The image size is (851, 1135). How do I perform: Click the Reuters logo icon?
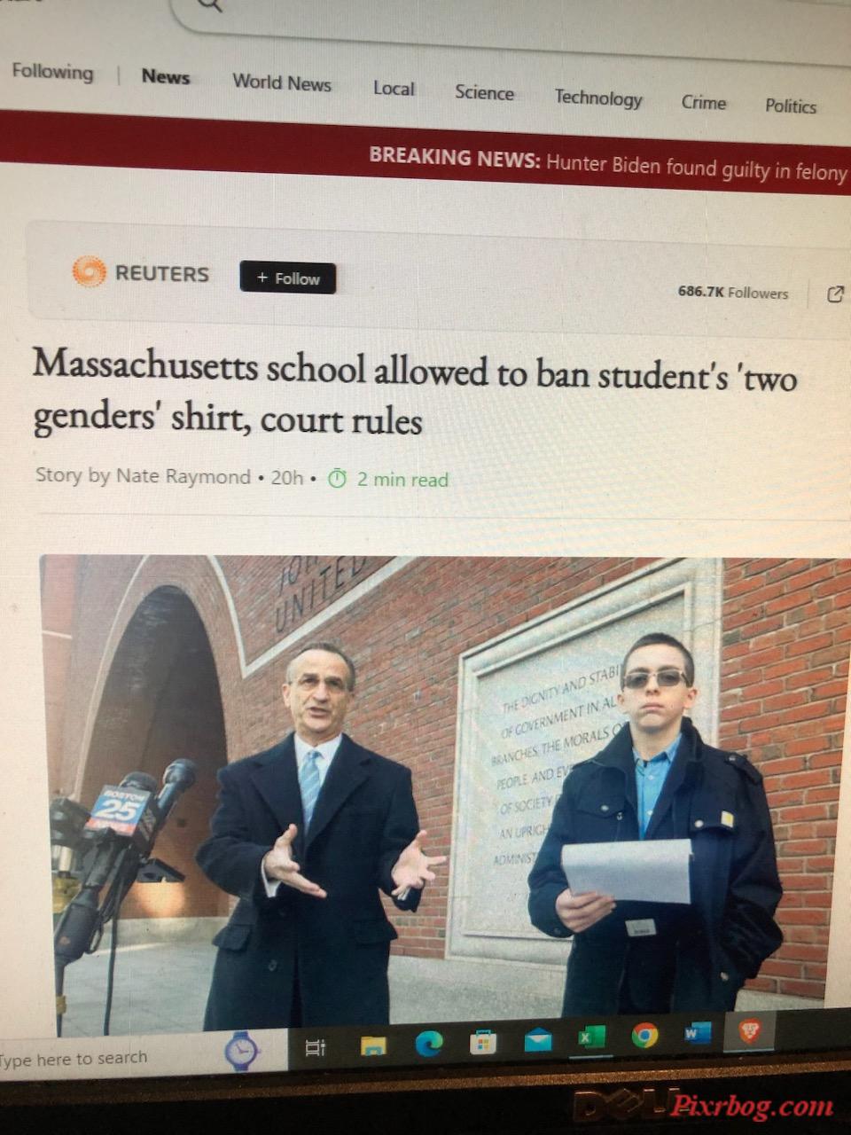click(x=89, y=271)
